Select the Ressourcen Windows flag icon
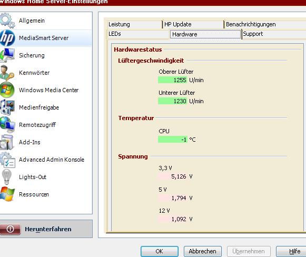The width and height of the screenshot is (306, 257). (7, 194)
